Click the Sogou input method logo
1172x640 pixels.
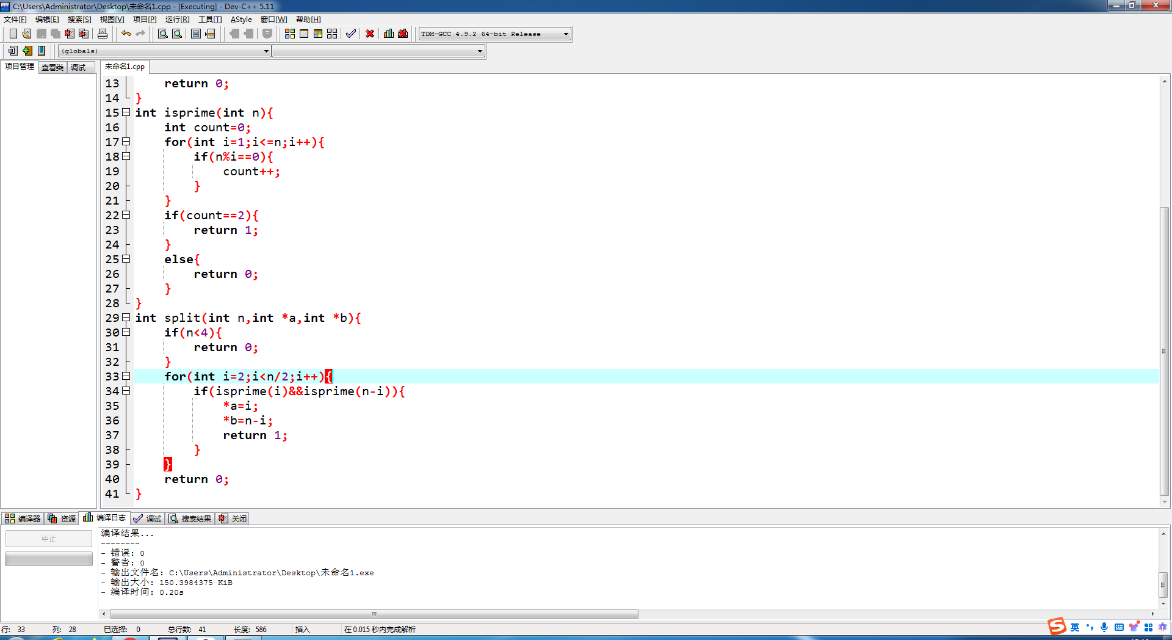[1057, 627]
